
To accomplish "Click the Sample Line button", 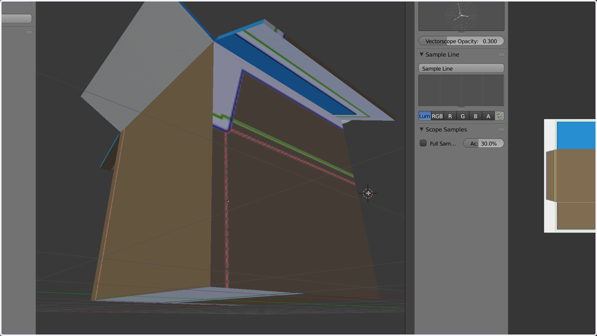I will 461,68.
